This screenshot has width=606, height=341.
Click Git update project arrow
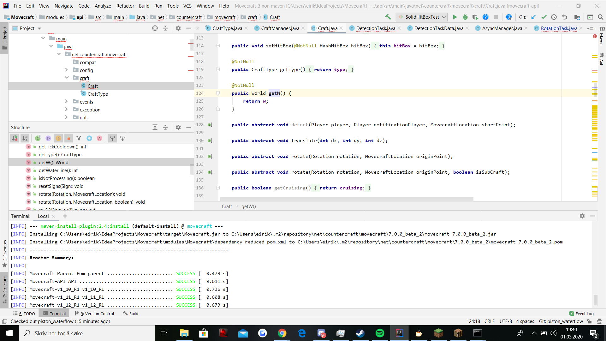coord(533,17)
